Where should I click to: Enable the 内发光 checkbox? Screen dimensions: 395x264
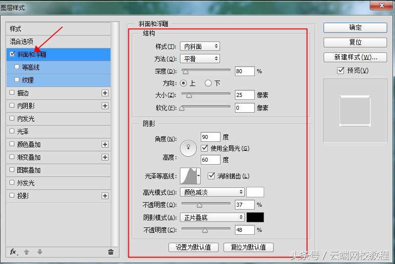point(12,118)
